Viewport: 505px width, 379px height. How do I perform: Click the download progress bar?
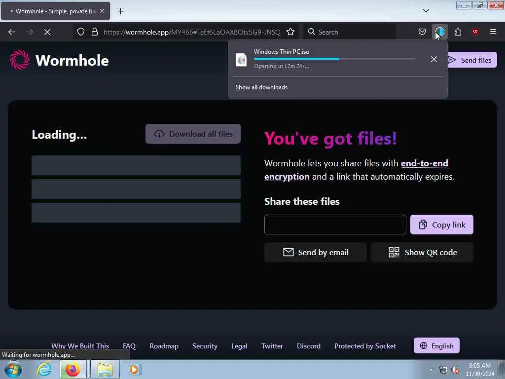(334, 59)
